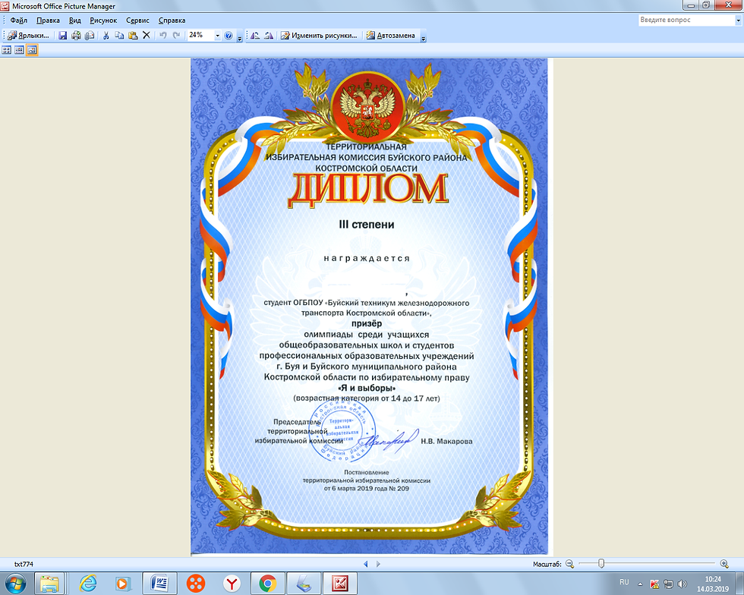Expand standard toolbar options arrow
Screen dimensions: 744x595
coord(240,36)
